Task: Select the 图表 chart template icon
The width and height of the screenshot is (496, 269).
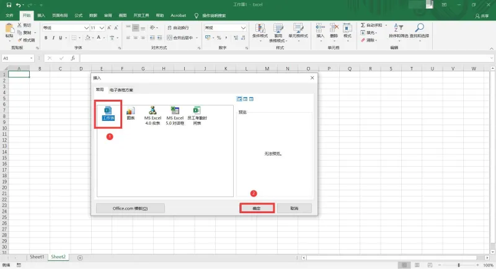Action: coord(131,113)
